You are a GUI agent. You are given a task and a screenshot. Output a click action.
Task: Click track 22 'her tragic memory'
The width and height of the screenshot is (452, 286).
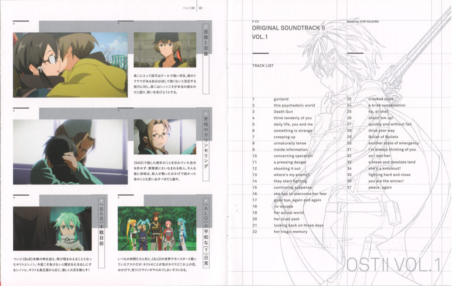coord(290,232)
